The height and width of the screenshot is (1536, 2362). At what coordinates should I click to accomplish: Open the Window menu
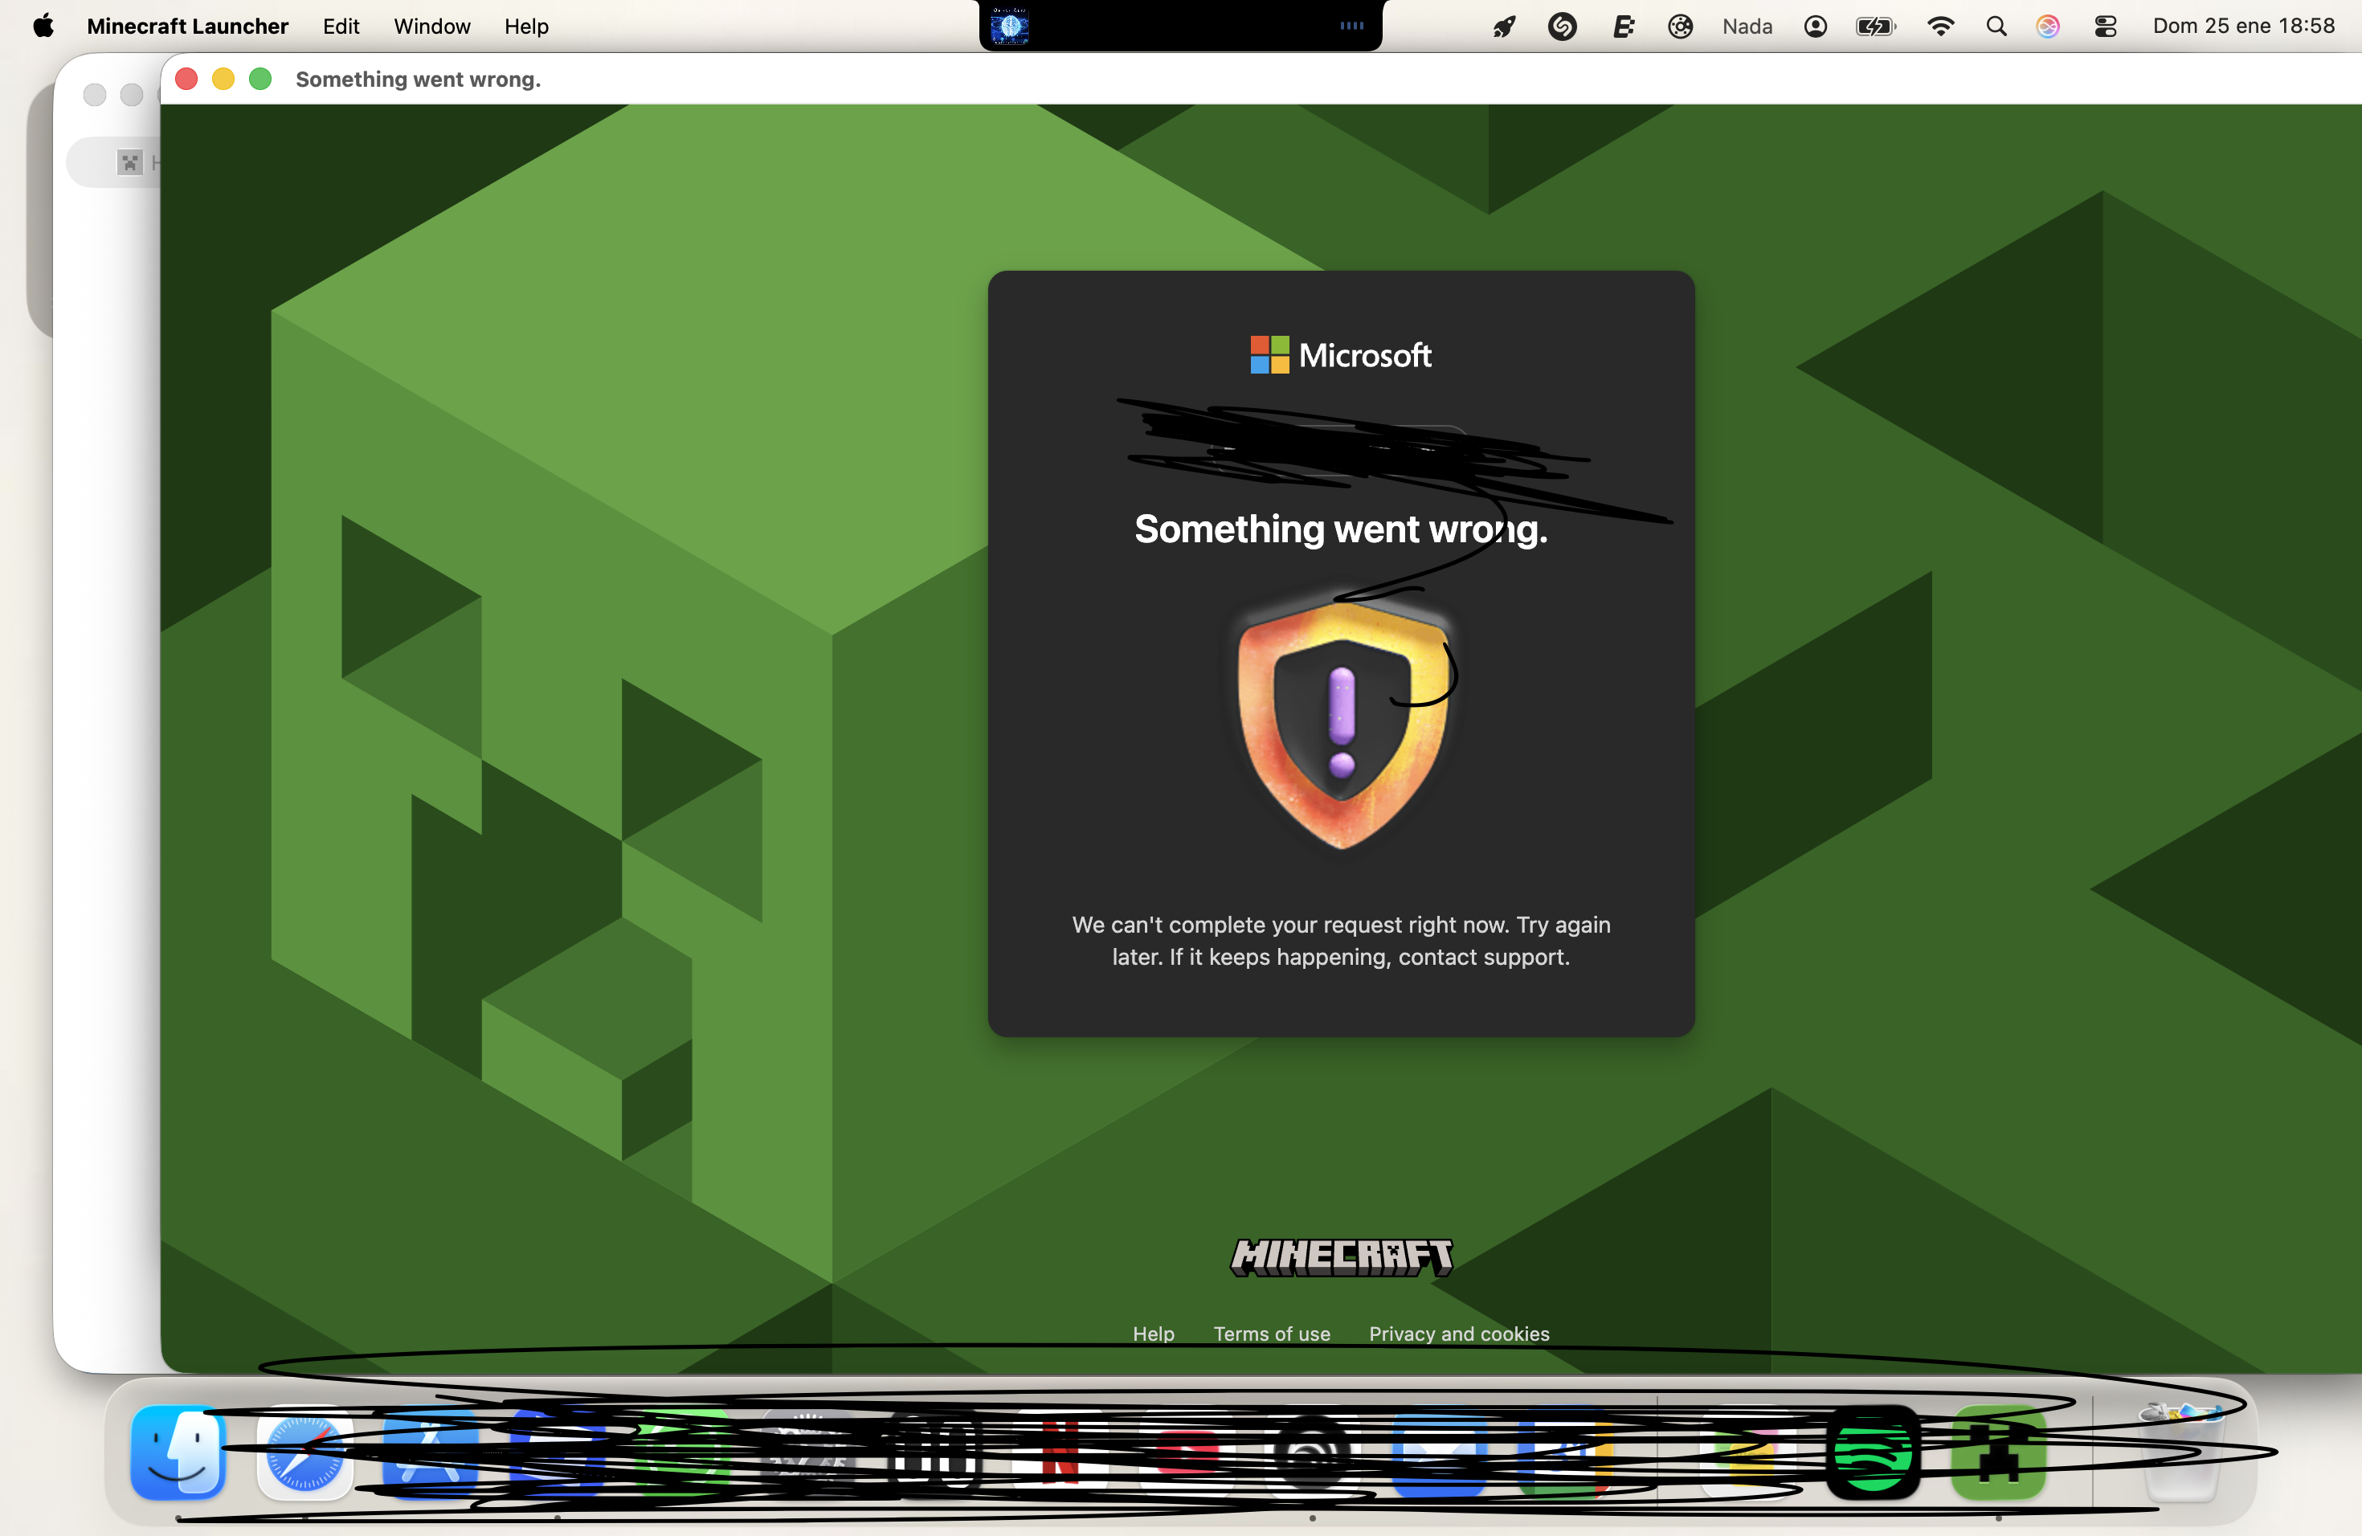[x=431, y=26]
